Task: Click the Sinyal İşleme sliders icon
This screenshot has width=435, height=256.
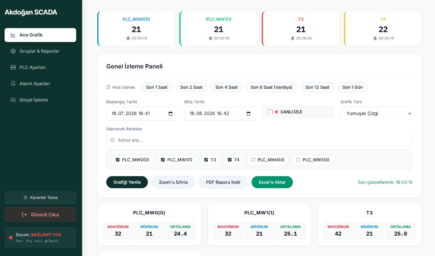Action: (x=13, y=100)
